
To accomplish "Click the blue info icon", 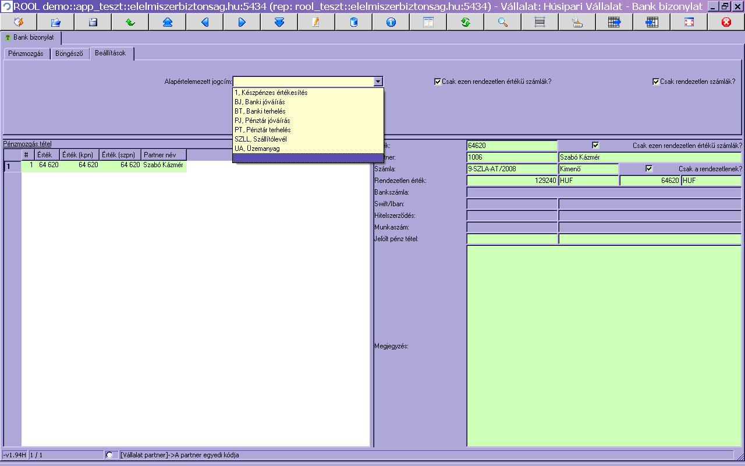I will click(391, 22).
